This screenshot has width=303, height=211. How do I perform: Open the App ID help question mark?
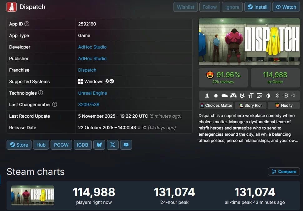click(27, 24)
